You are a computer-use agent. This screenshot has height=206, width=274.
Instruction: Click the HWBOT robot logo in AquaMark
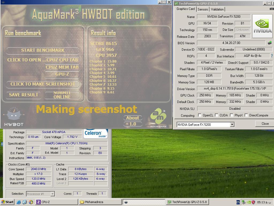pyautogui.click(x=14, y=116)
